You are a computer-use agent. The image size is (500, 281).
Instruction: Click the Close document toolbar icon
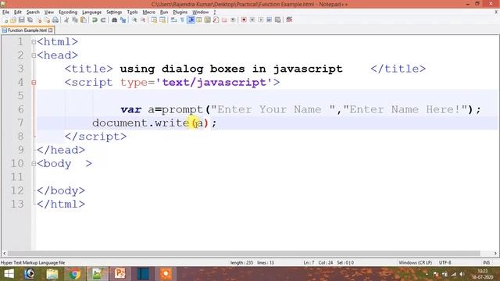[x=39, y=20]
